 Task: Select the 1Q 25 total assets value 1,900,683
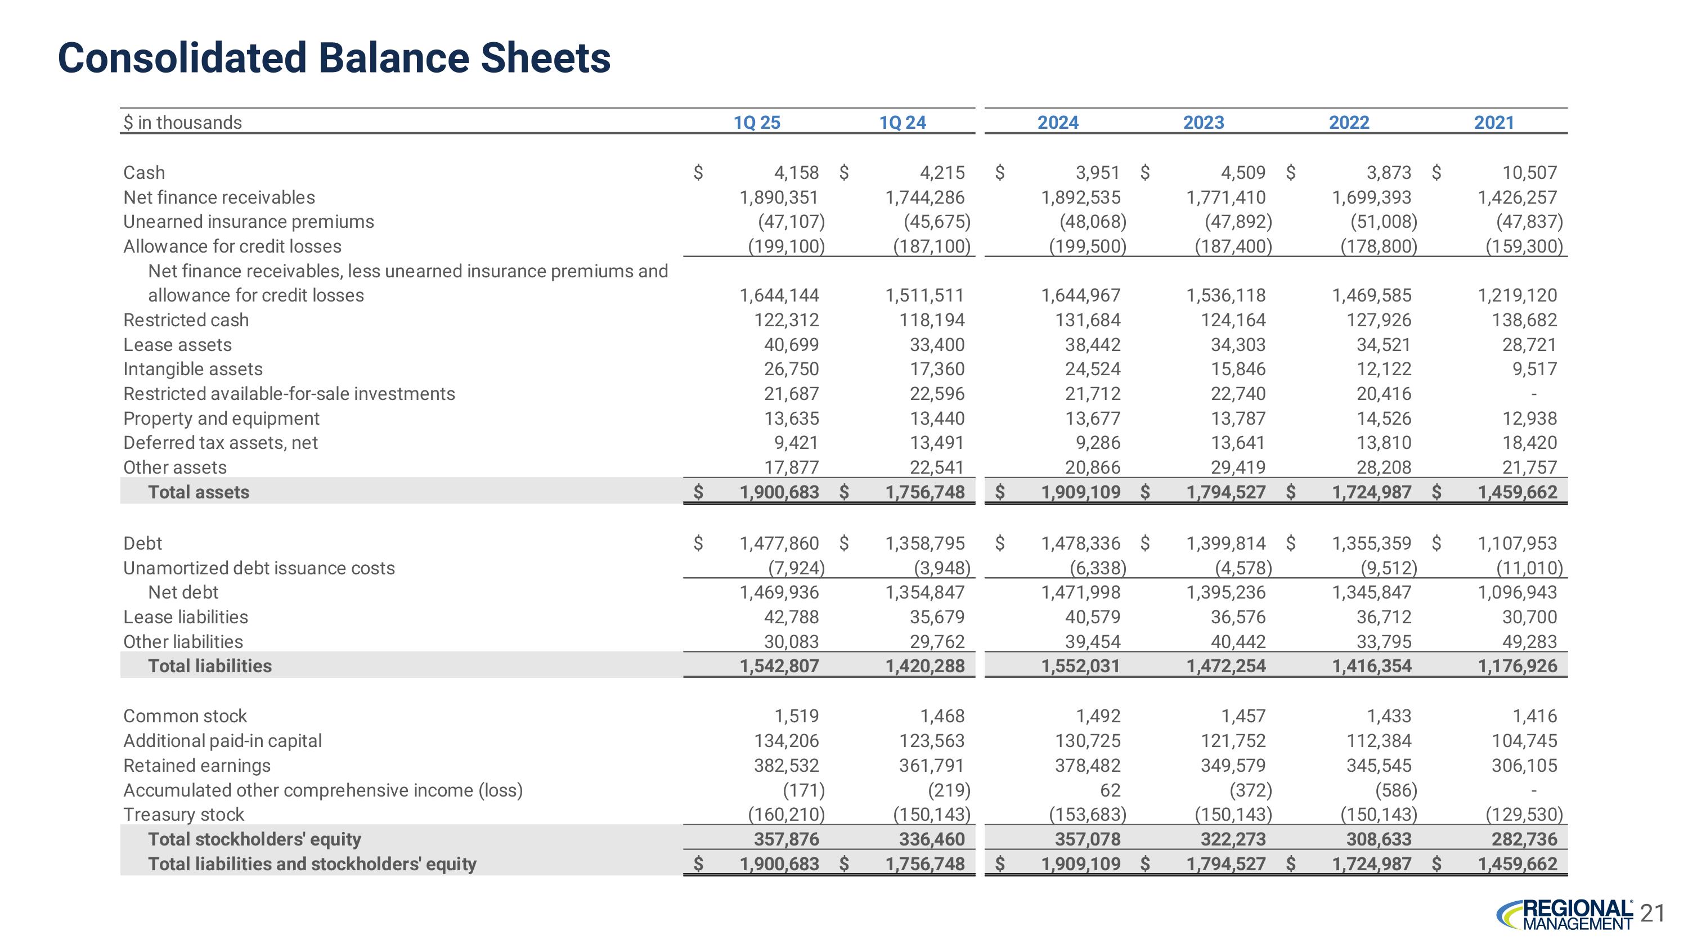[779, 492]
